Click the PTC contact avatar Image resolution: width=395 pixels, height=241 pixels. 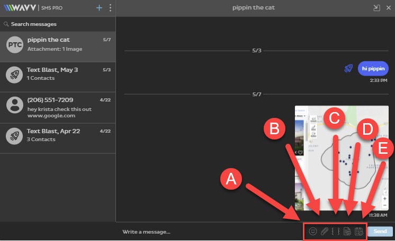click(x=14, y=45)
